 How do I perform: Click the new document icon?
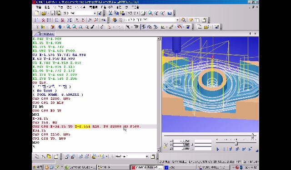pyautogui.click(x=37, y=13)
